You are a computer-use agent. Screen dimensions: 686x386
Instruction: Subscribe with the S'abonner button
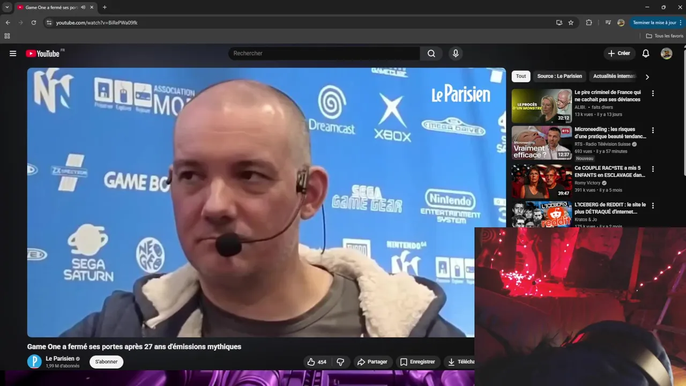pos(106,362)
